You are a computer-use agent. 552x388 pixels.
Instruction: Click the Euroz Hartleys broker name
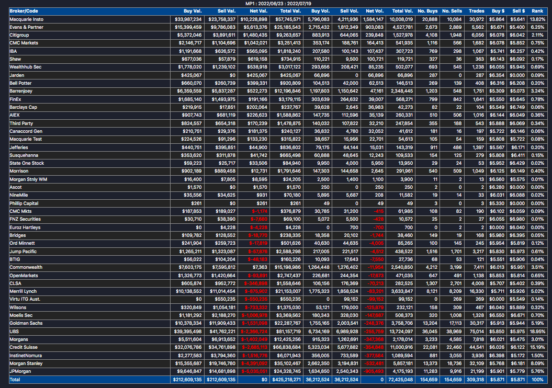point(25,227)
